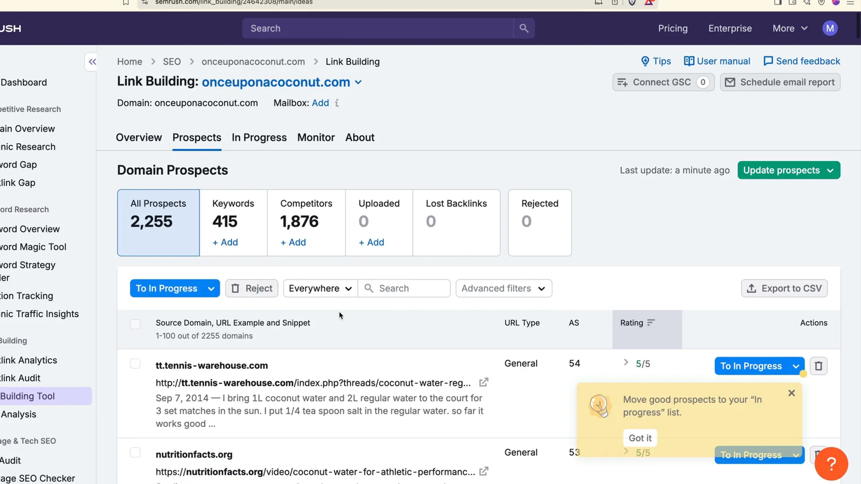Open To In Progress dropdown for tt.tennis-warehouse.com

click(x=796, y=366)
